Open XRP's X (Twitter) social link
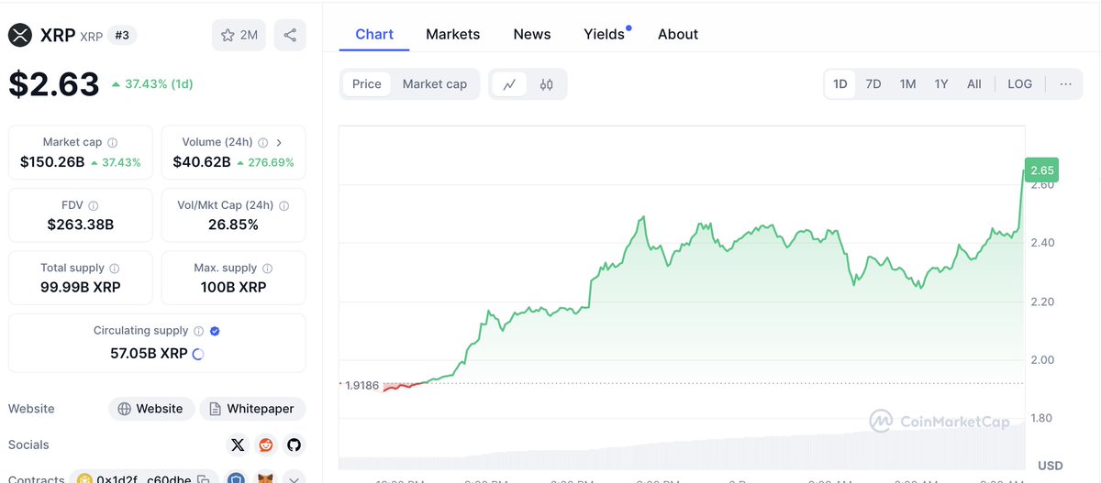The width and height of the screenshot is (1101, 483). (238, 445)
